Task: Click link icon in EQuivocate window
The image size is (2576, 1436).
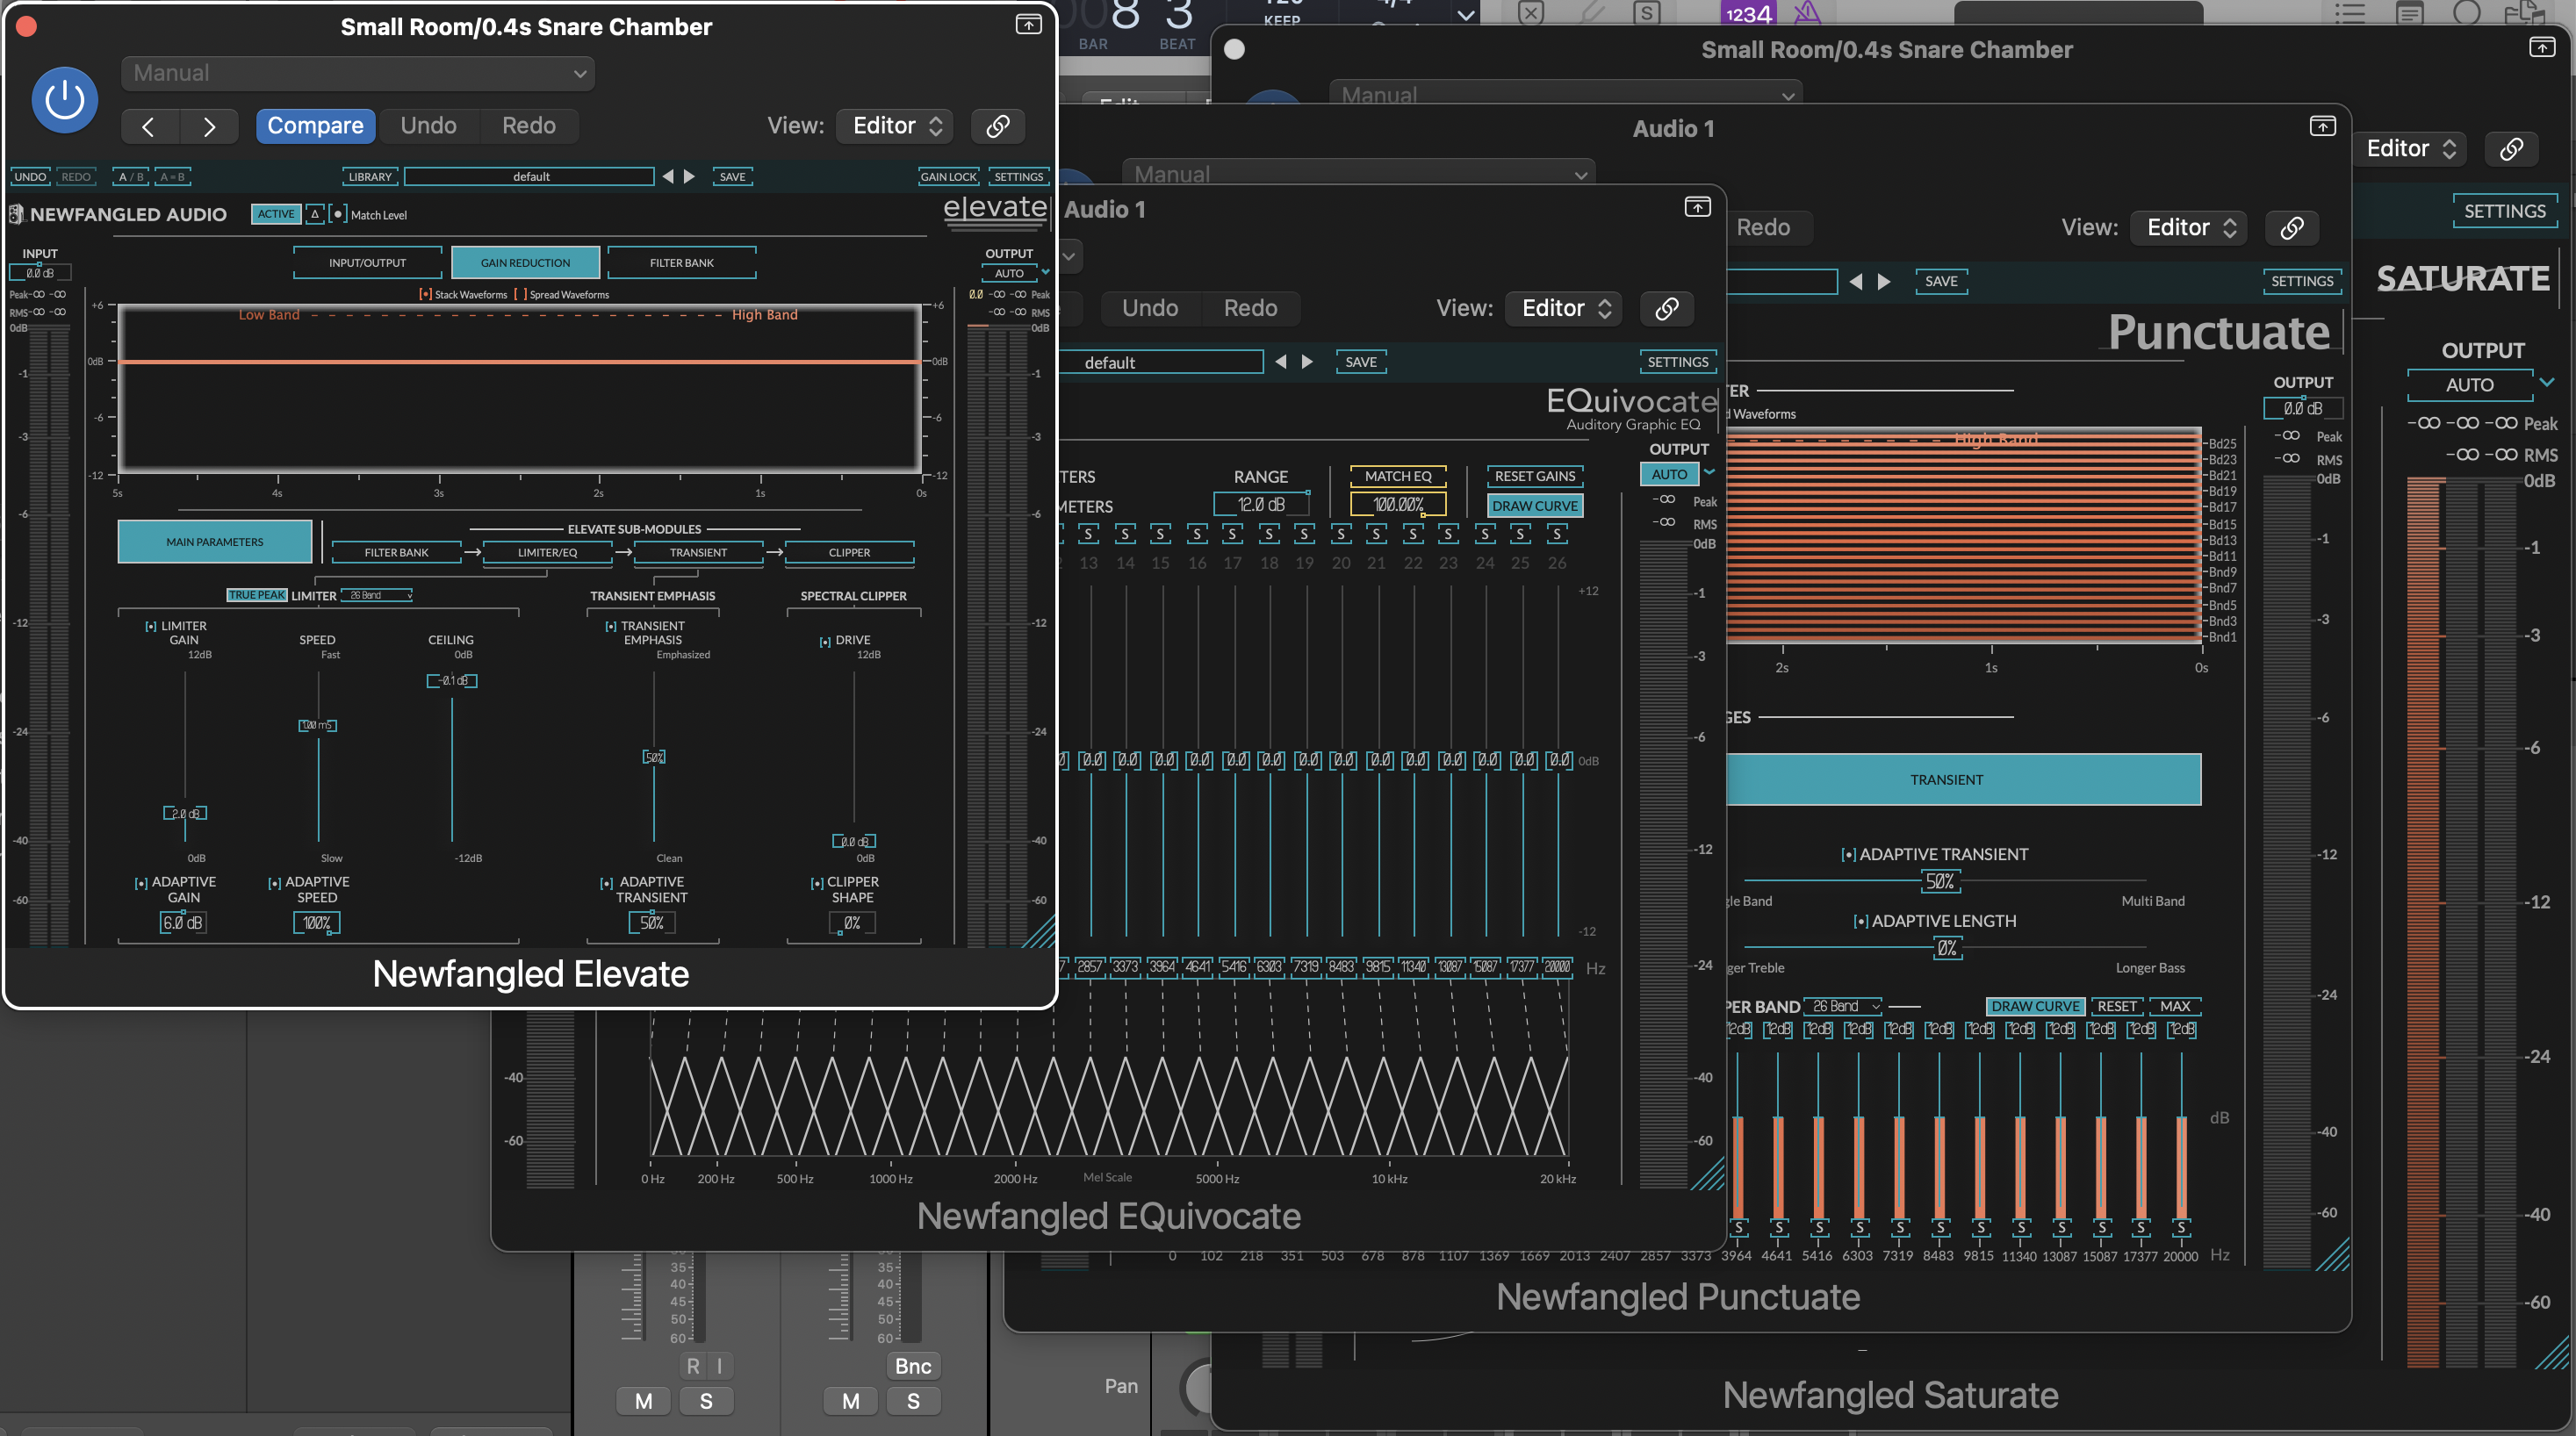Action: [x=1667, y=308]
